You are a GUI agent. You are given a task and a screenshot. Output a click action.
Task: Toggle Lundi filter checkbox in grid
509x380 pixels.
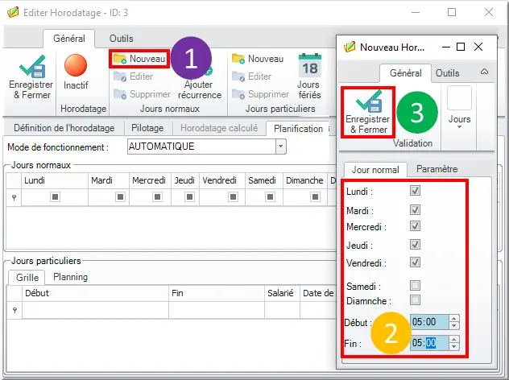[56, 196]
